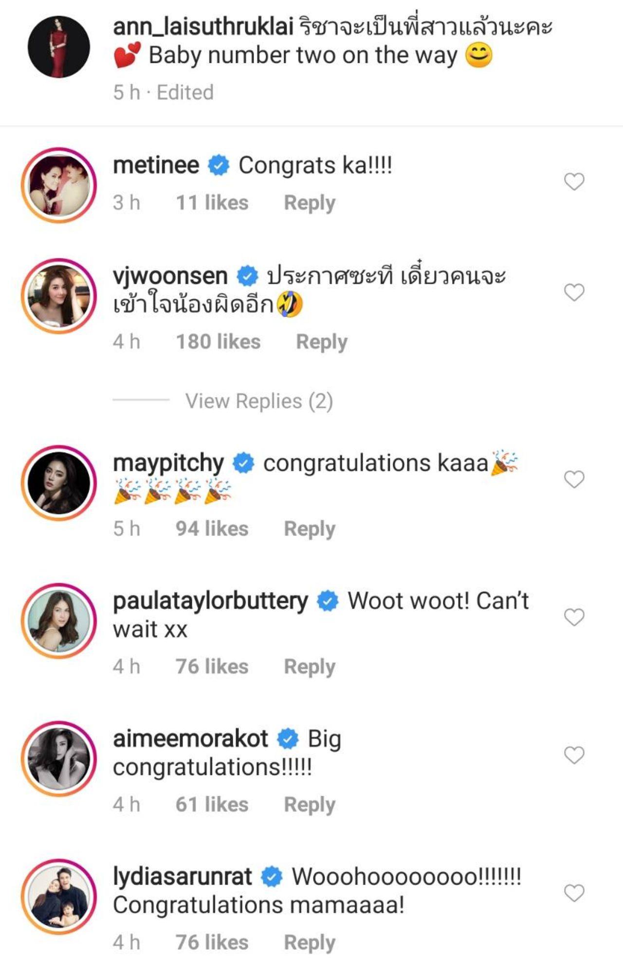Like lydiasarunrat's Congratulations mamaaaa comment
Screen dimensions: 623x958
[x=574, y=893]
